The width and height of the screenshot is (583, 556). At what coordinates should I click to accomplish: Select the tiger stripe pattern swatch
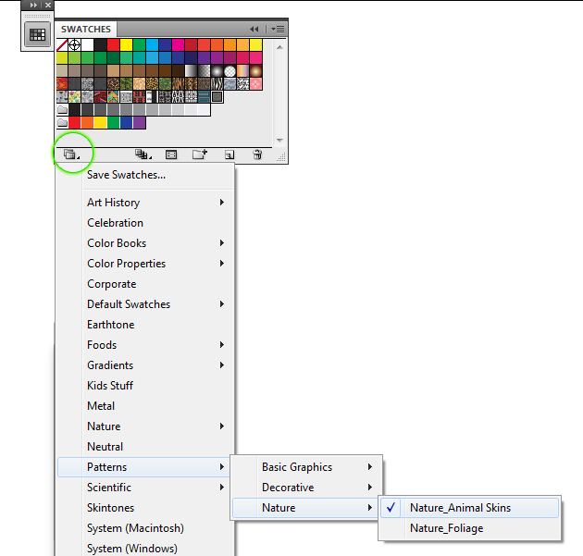point(178,83)
